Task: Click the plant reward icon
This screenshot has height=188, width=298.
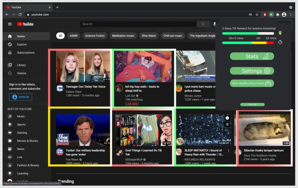Action: click(x=280, y=33)
